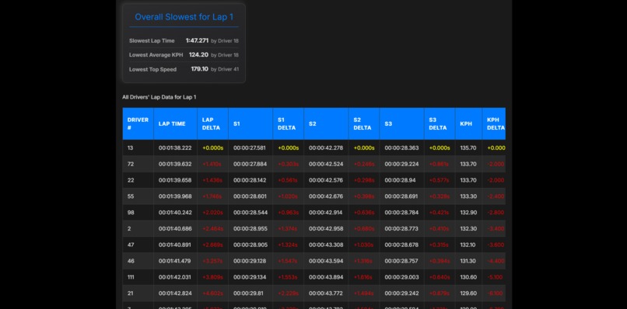Click S1 time 00:00:27.884
Viewport: 627px width, 309px height.
(x=250, y=164)
